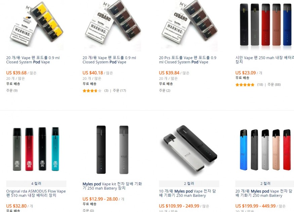Open 'Myles pod Vape kit' product title
Viewport: 294px width, 212px height.
point(112,186)
